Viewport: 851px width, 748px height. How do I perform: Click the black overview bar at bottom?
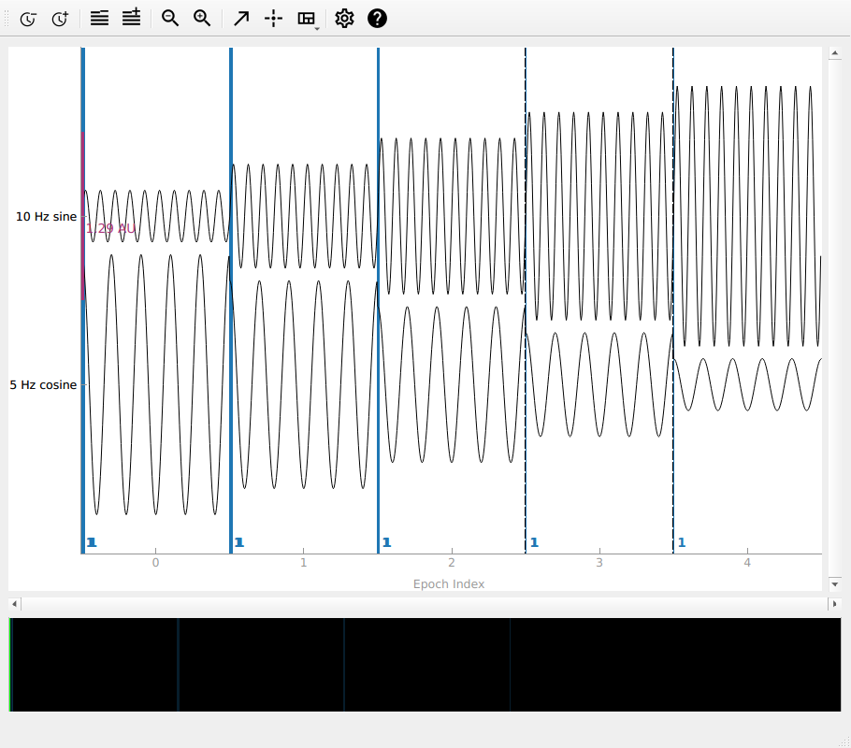point(425,664)
